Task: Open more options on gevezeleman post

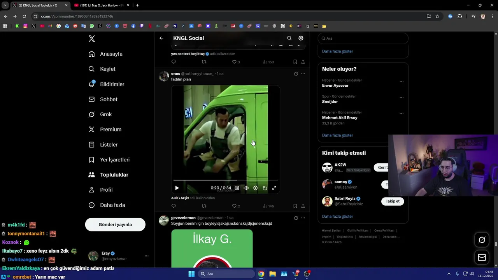Action: tap(303, 218)
